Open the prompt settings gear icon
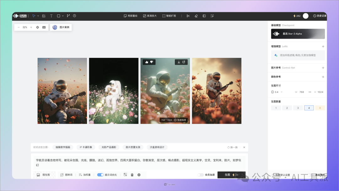The image size is (339, 191). coord(138,175)
